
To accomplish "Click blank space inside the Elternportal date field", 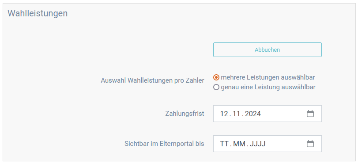I will point(286,144).
